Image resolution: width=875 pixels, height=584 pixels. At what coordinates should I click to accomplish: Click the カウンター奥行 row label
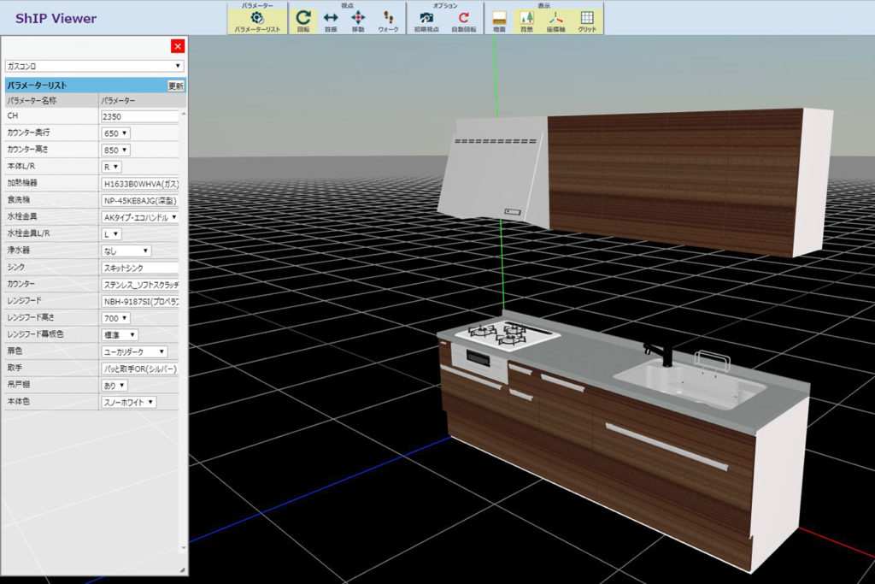28,133
